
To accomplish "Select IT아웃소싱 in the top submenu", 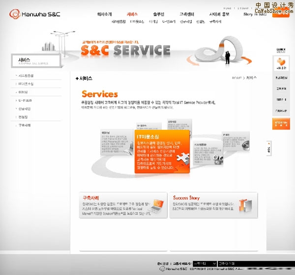I will (x=137, y=22).
